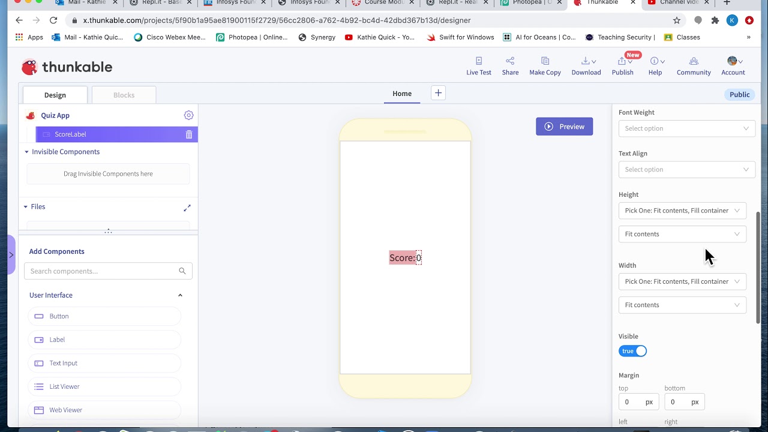The width and height of the screenshot is (768, 432).
Task: Open the browser extensions puzzle icon
Action: coord(715,20)
